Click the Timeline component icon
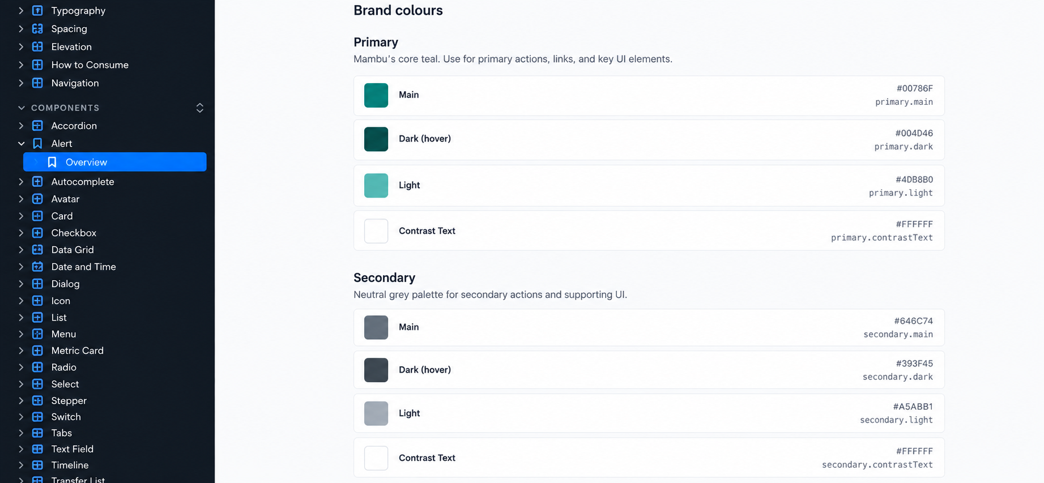The height and width of the screenshot is (483, 1044). click(37, 465)
